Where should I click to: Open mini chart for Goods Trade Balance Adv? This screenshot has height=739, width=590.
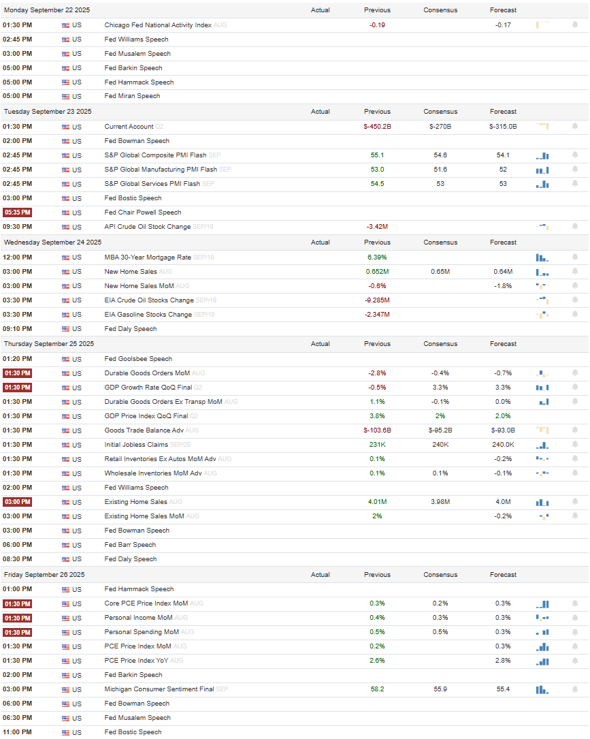(x=542, y=430)
